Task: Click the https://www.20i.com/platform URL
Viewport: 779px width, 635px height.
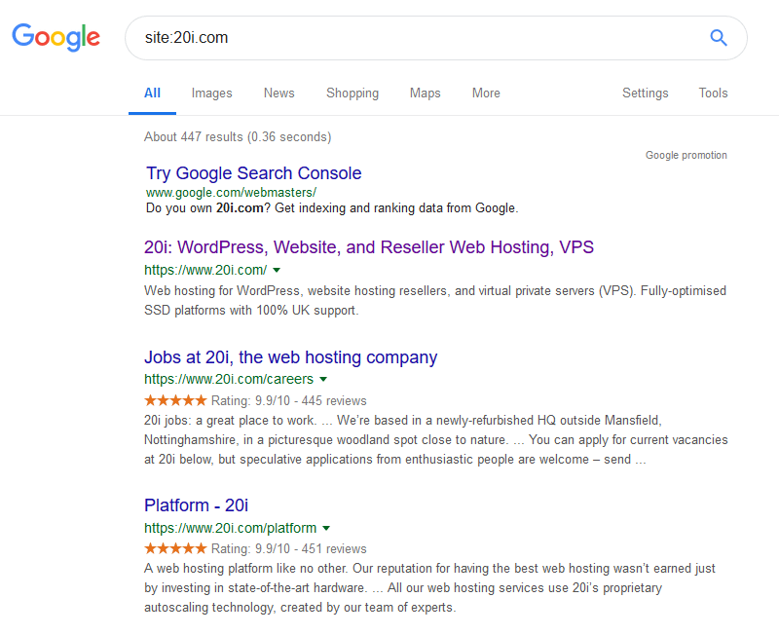Action: pyautogui.click(x=230, y=528)
